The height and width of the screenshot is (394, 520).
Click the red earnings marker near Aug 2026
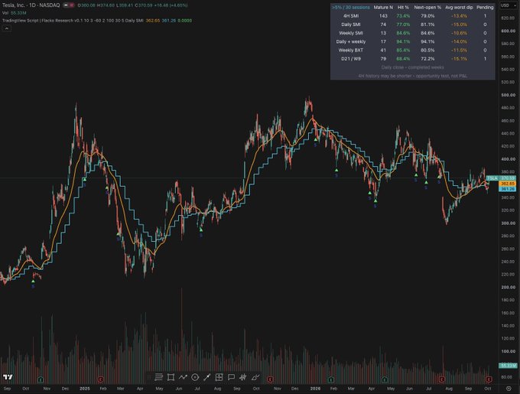[x=442, y=379]
